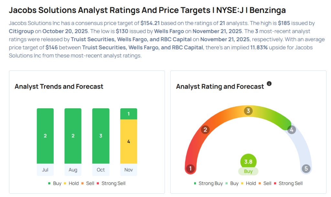The height and width of the screenshot is (197, 331).
Task: Click the yellow Hold legend marker in trends chart
Action: [66, 183]
